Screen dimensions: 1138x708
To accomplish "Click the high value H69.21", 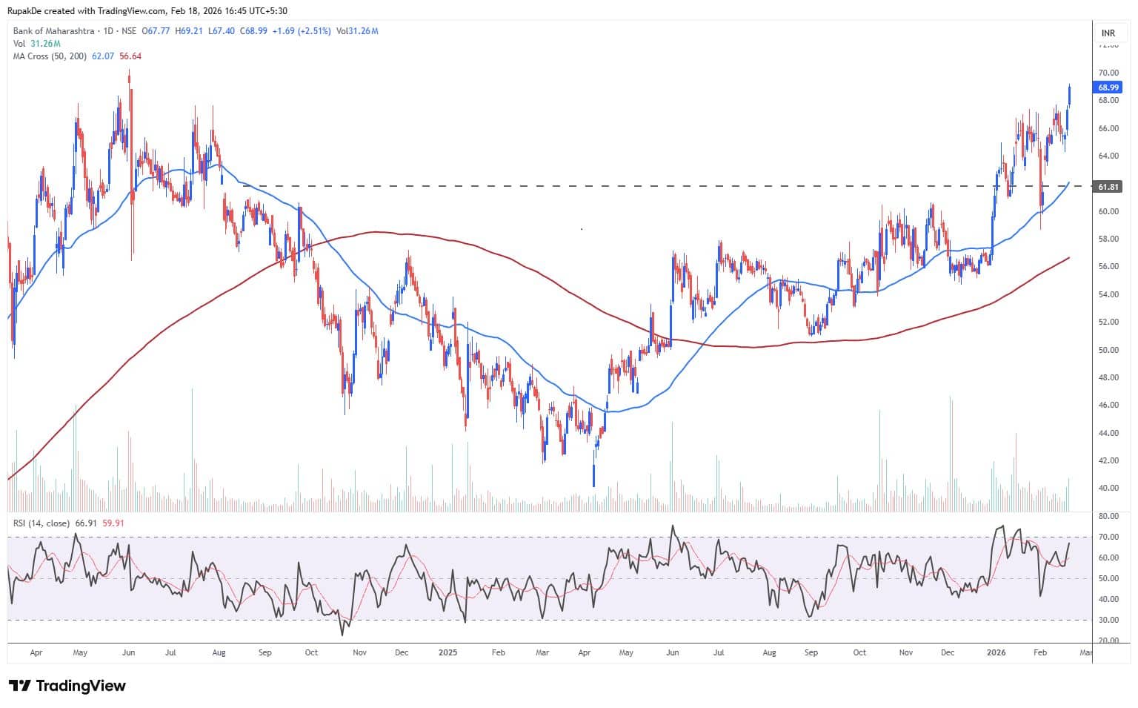I will (190, 31).
